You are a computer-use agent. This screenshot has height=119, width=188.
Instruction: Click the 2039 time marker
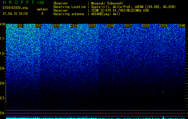click(164, 26)
